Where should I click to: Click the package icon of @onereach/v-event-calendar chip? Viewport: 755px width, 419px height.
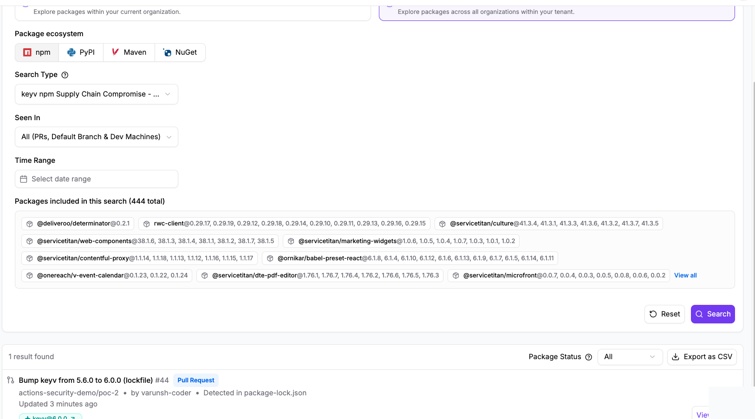(30, 276)
